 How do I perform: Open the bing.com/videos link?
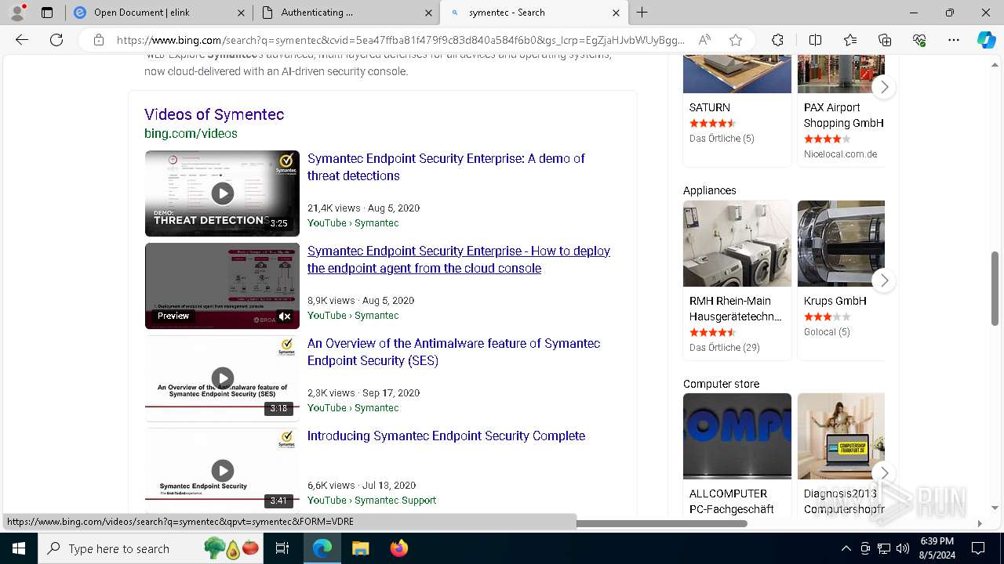(191, 134)
